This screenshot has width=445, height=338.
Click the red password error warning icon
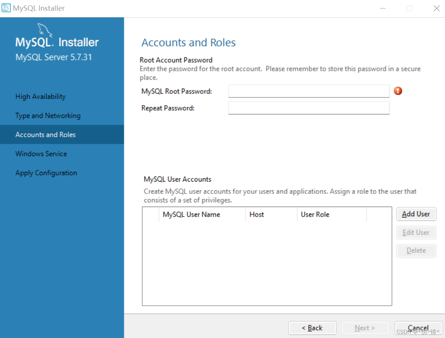pos(398,91)
